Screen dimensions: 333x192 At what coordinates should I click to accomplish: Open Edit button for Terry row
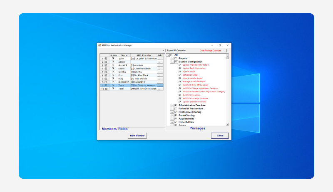tap(160, 86)
